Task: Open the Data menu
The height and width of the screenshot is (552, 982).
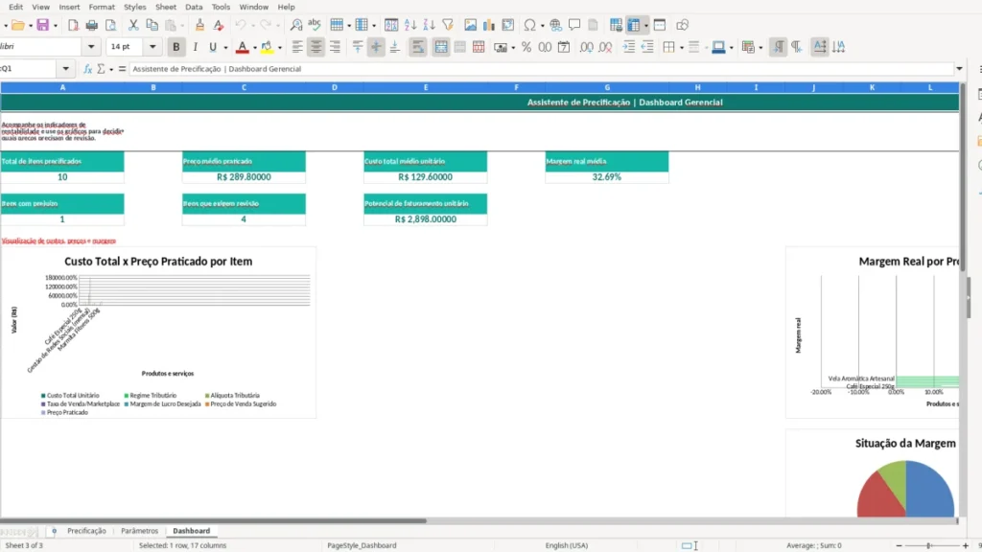Action: coord(194,7)
